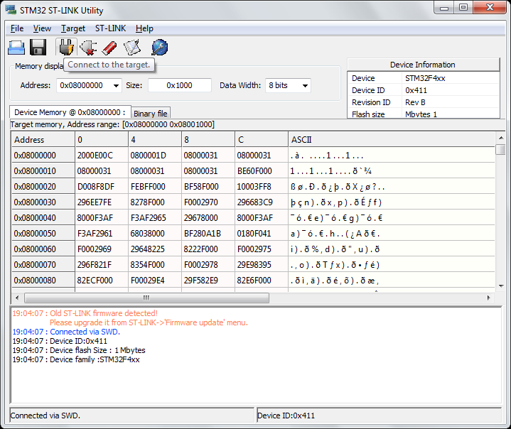Open the Target menu
Screen dimensions: 511x429
pyautogui.click(x=73, y=28)
